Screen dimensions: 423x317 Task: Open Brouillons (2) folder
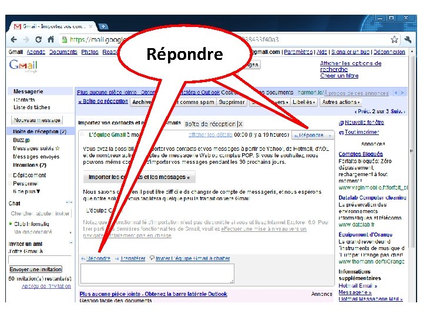pyautogui.click(x=29, y=165)
